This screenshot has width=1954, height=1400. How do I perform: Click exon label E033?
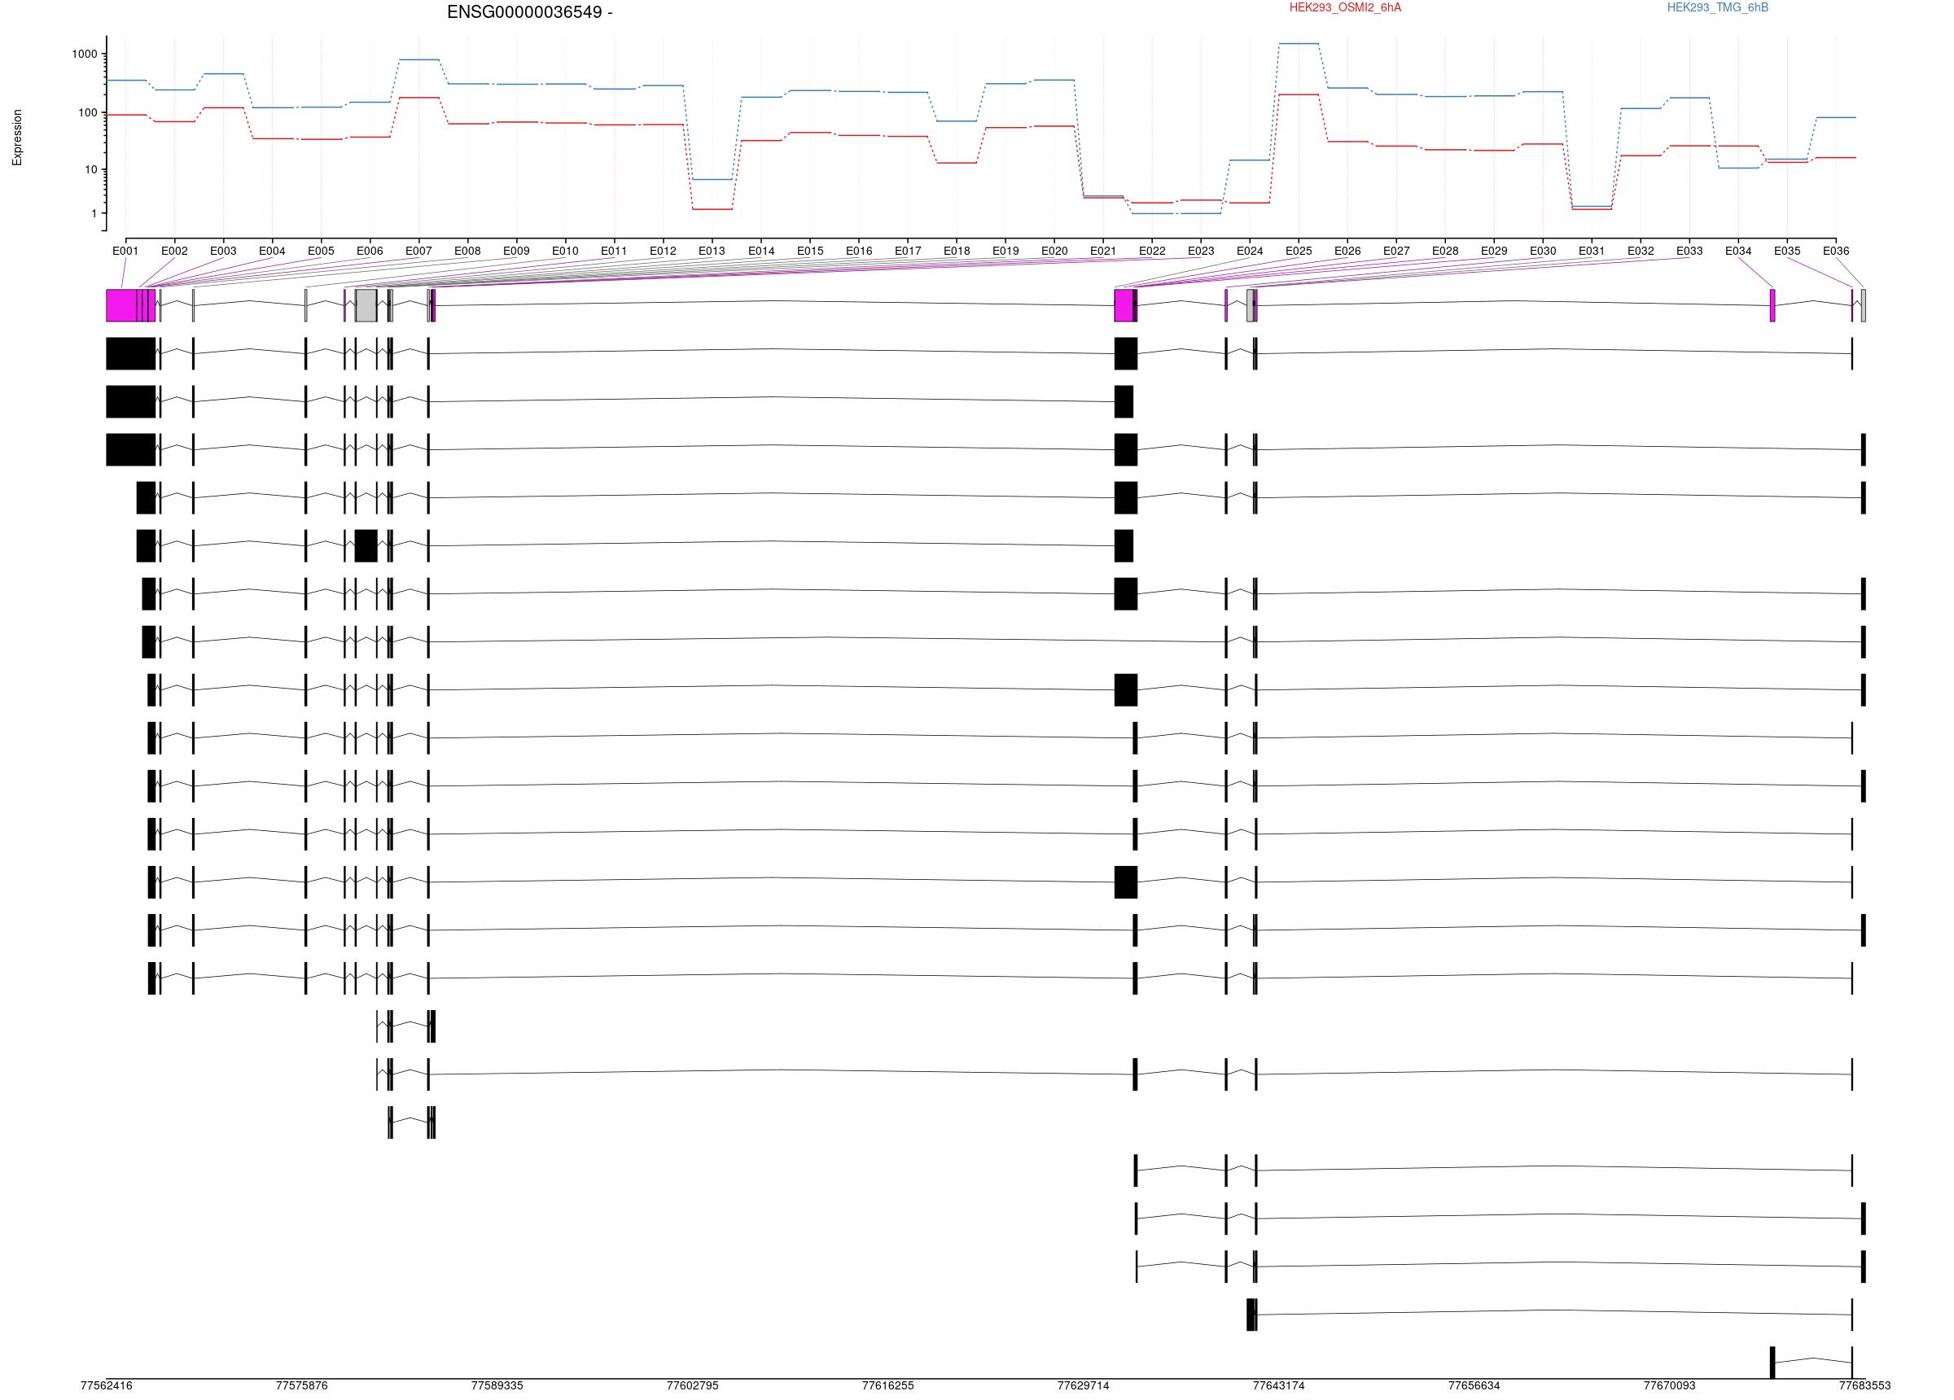[x=1689, y=252]
